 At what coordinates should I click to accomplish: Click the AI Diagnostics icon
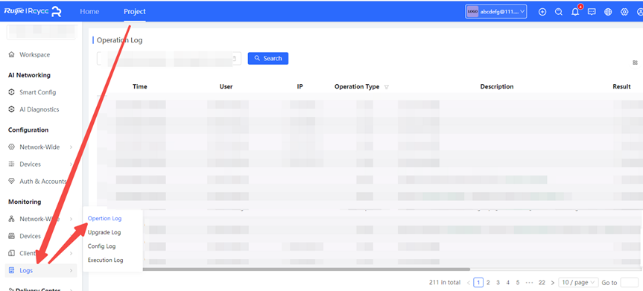(11, 109)
